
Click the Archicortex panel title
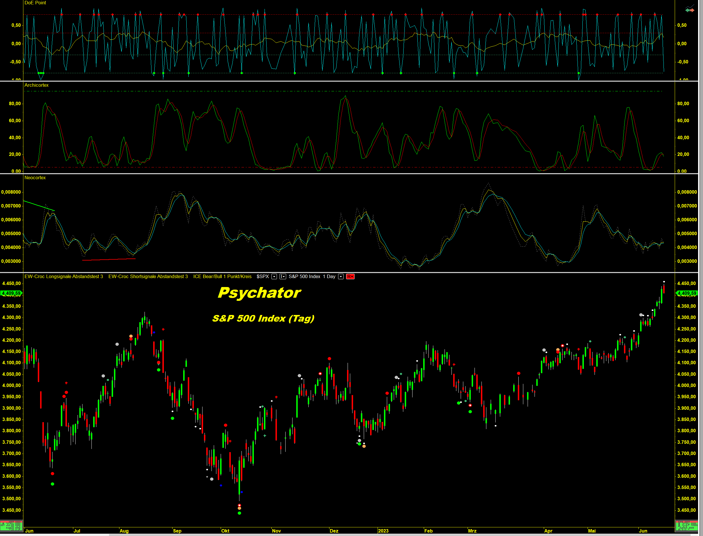(x=36, y=85)
